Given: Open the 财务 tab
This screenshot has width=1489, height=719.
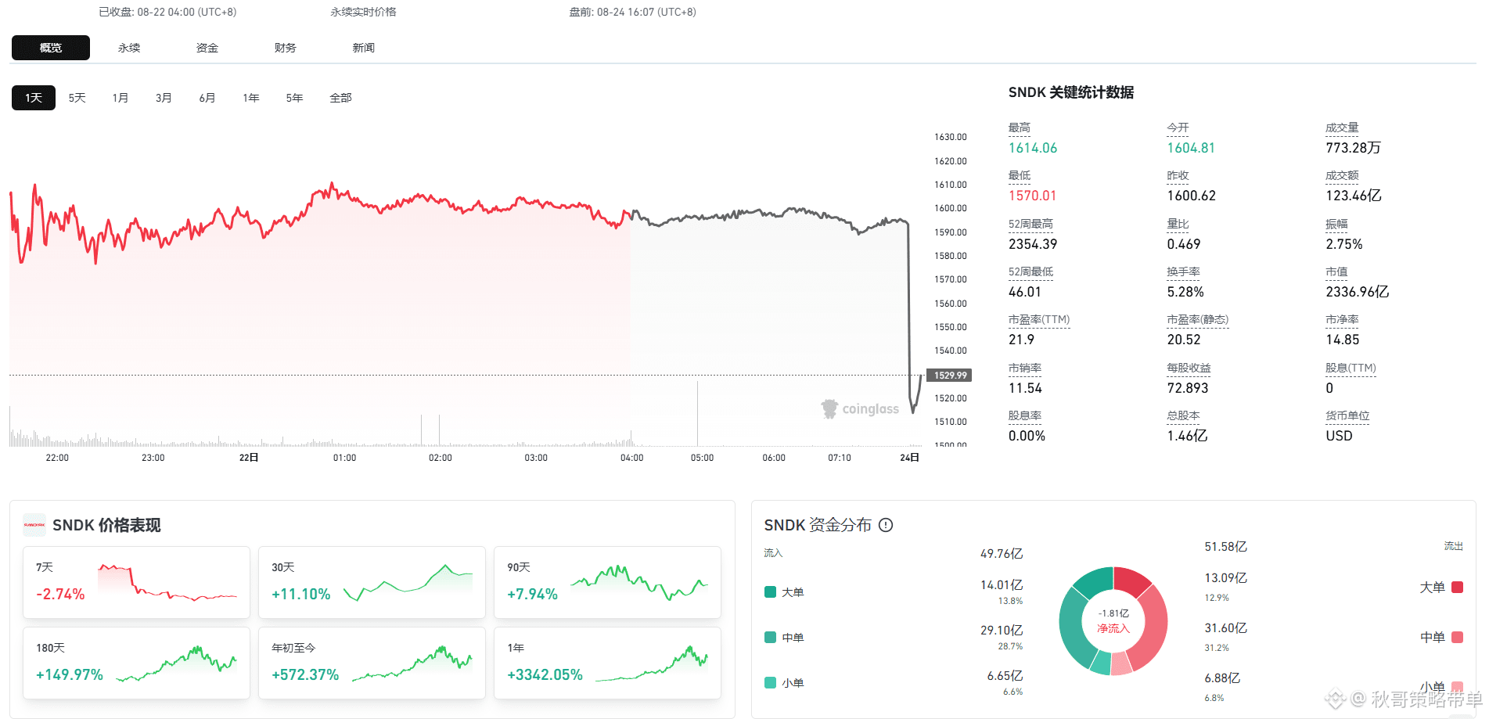Looking at the screenshot, I should coord(286,48).
